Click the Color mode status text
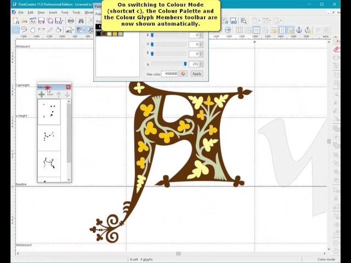Screen dimensions: 351x263 326,259
